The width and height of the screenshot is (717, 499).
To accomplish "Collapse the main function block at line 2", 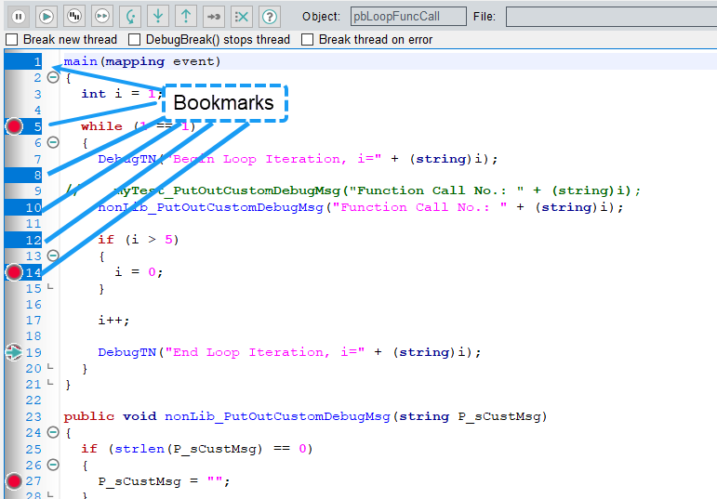I will pyautogui.click(x=53, y=78).
